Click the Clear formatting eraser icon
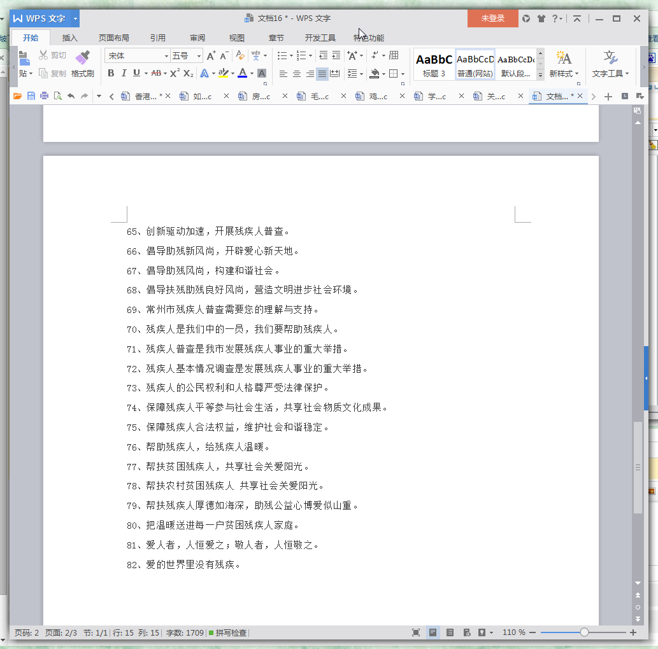This screenshot has width=658, height=649. pyautogui.click(x=240, y=55)
